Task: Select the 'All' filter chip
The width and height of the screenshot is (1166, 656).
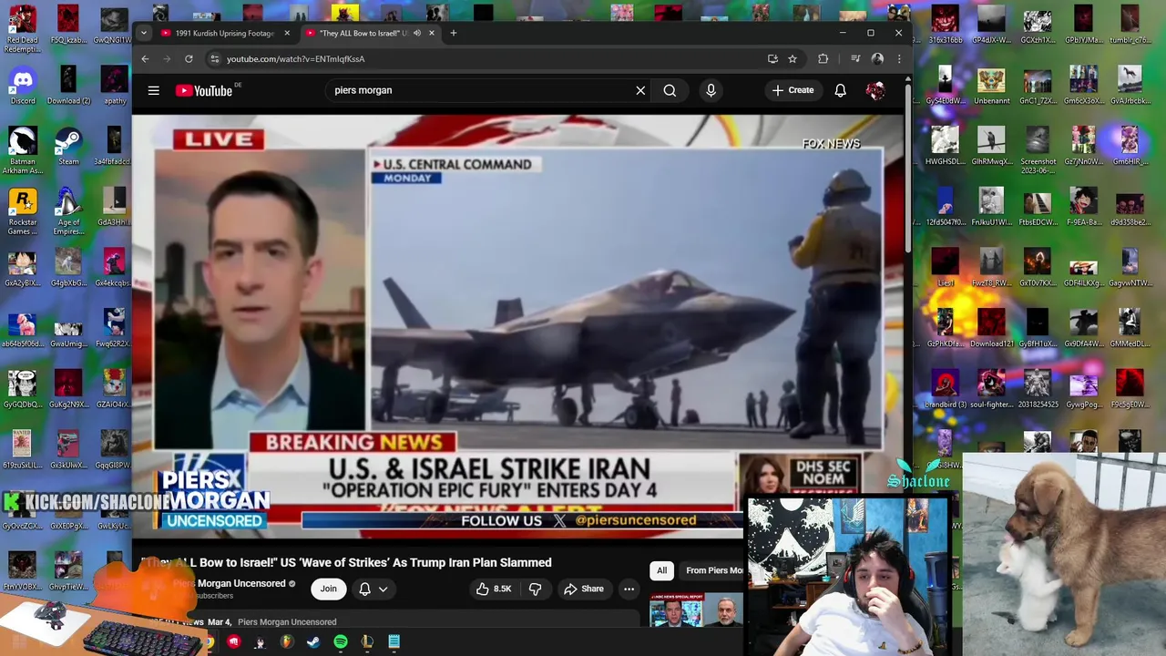Action: (662, 570)
